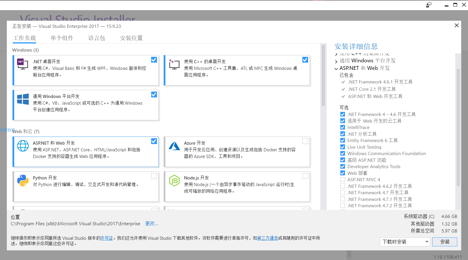
Task: Close the installation dialog with the X
Action: 456,26
